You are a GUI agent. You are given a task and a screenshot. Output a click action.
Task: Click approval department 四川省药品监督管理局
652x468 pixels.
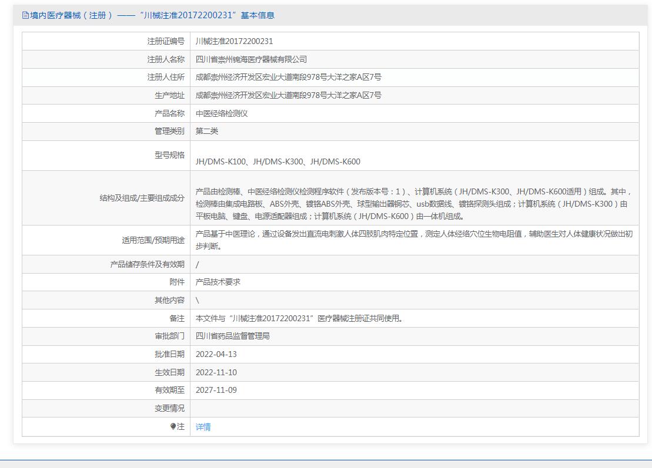pyautogui.click(x=233, y=336)
